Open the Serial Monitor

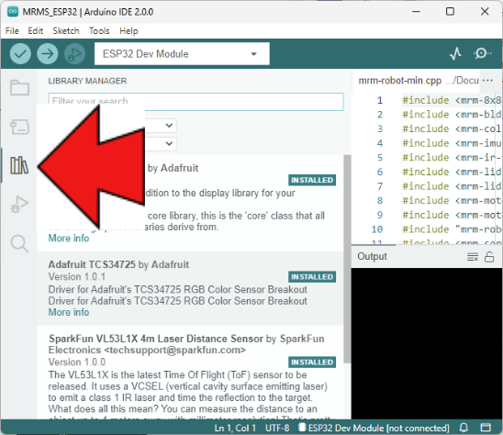(x=482, y=53)
